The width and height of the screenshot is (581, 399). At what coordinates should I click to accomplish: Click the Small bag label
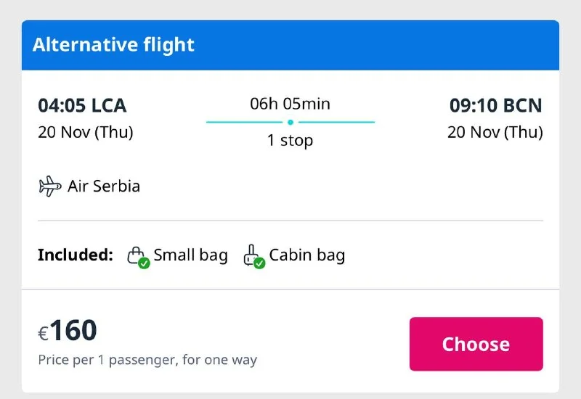point(190,255)
